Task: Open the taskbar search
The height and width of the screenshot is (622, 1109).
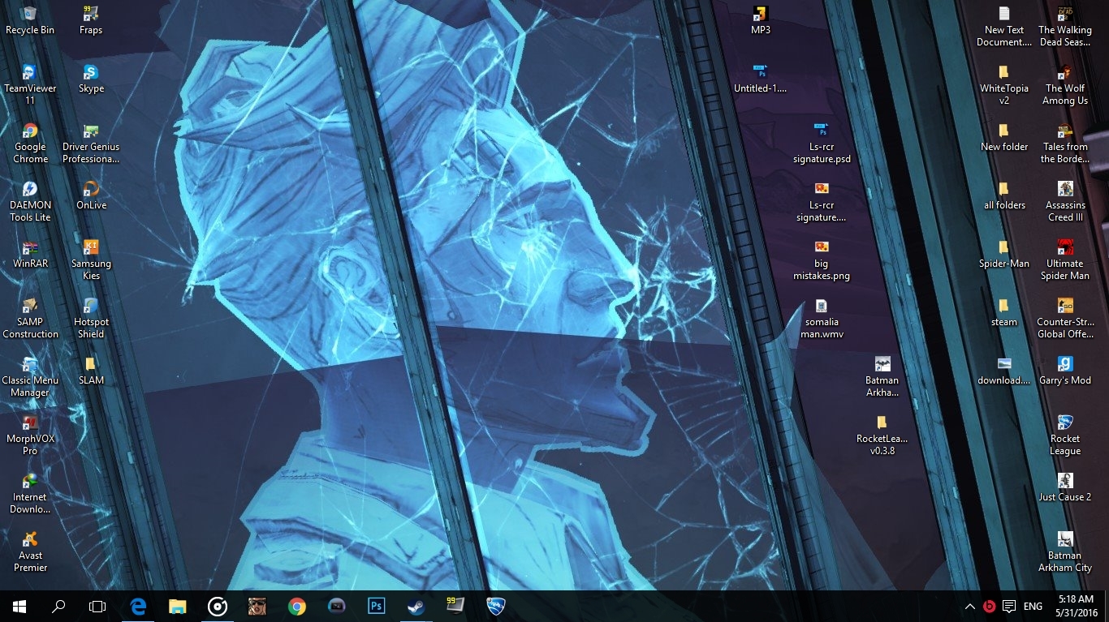Action: pos(58,606)
